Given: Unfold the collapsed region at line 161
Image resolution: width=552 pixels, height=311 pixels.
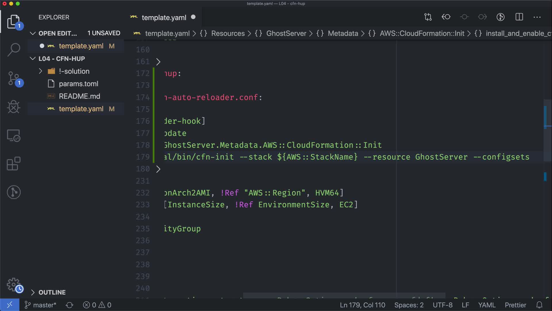Looking at the screenshot, I should point(158,62).
